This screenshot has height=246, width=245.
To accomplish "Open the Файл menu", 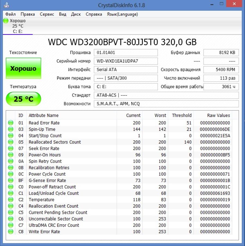I will (x=10, y=14).
